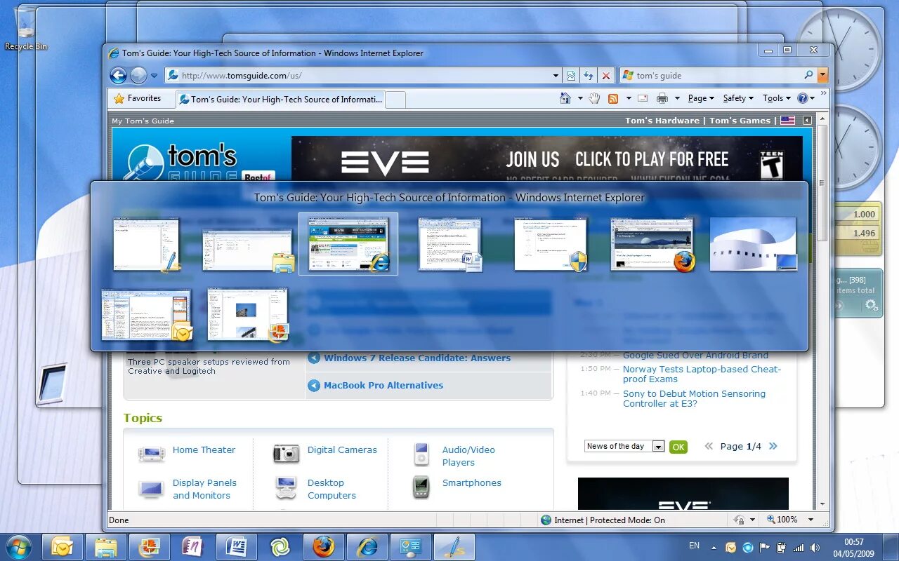Click the RSS feeds icon

click(612, 98)
